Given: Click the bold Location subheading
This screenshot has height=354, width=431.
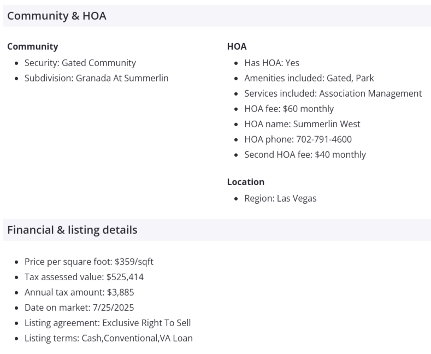Looking at the screenshot, I should pos(246,182).
